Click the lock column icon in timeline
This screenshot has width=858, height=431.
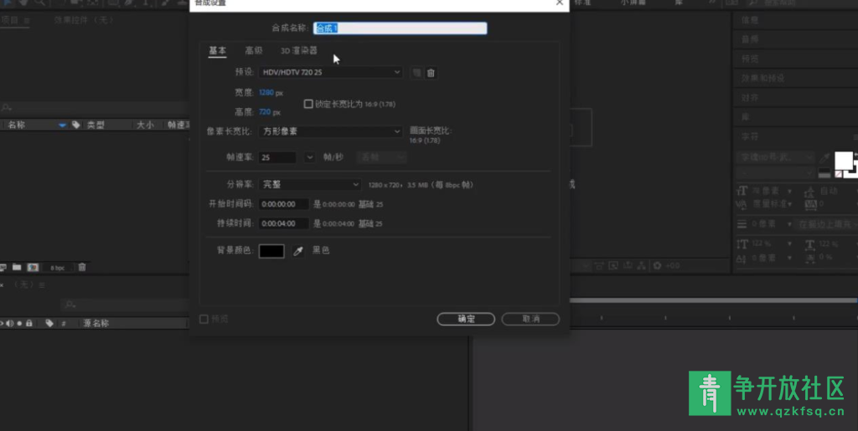[x=29, y=323]
